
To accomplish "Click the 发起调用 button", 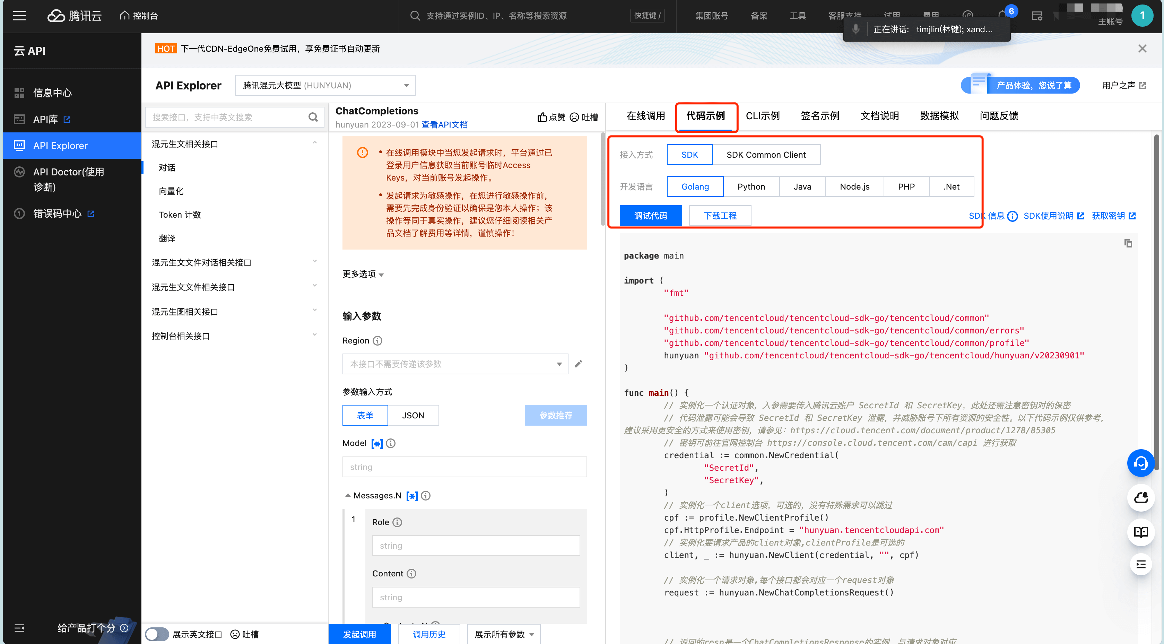I will click(x=360, y=634).
